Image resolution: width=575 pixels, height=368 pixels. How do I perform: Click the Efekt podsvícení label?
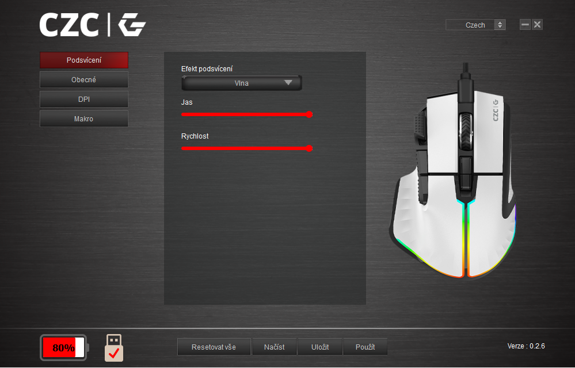[207, 69]
